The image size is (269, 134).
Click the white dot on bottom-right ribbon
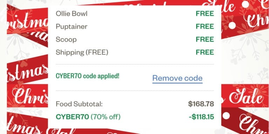point(226,116)
